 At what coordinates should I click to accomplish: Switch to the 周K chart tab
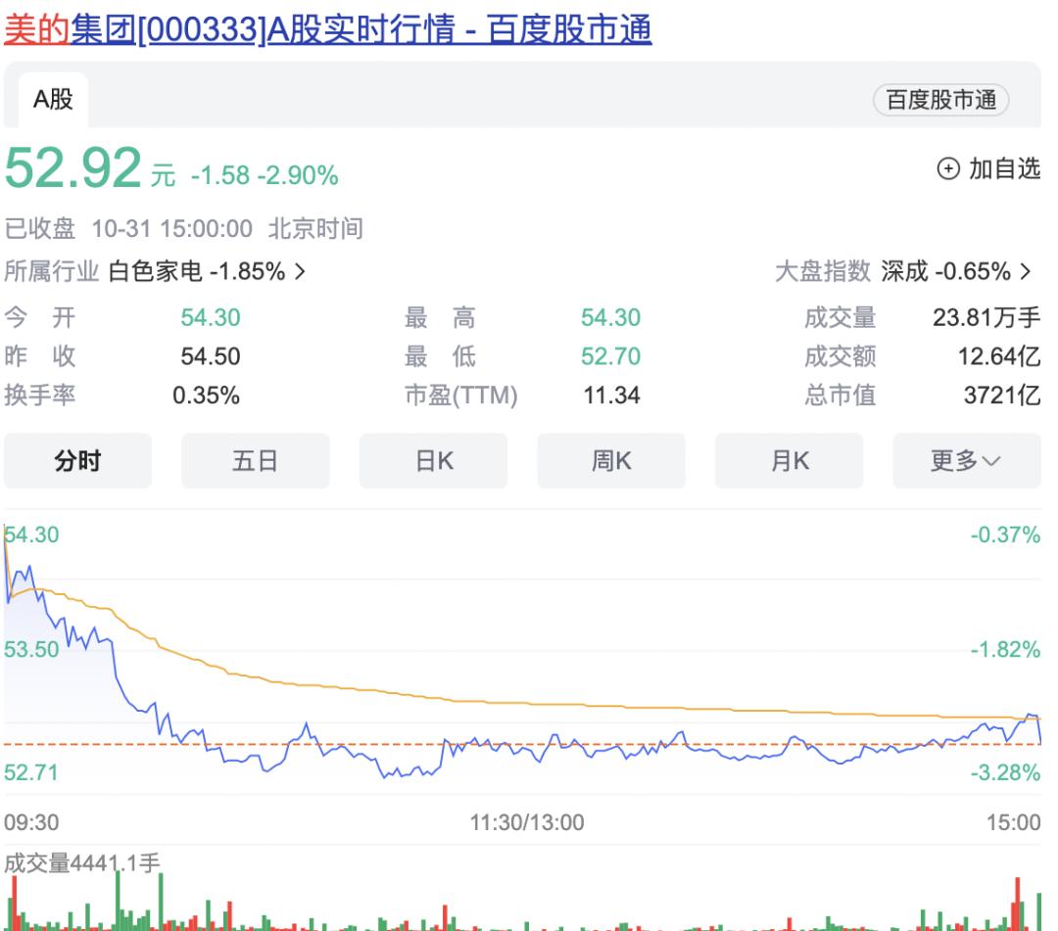(611, 461)
